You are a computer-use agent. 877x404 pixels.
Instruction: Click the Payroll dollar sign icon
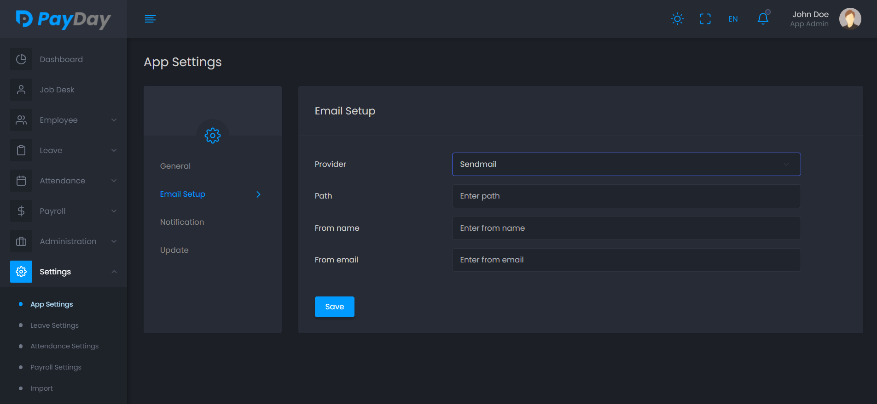click(21, 211)
